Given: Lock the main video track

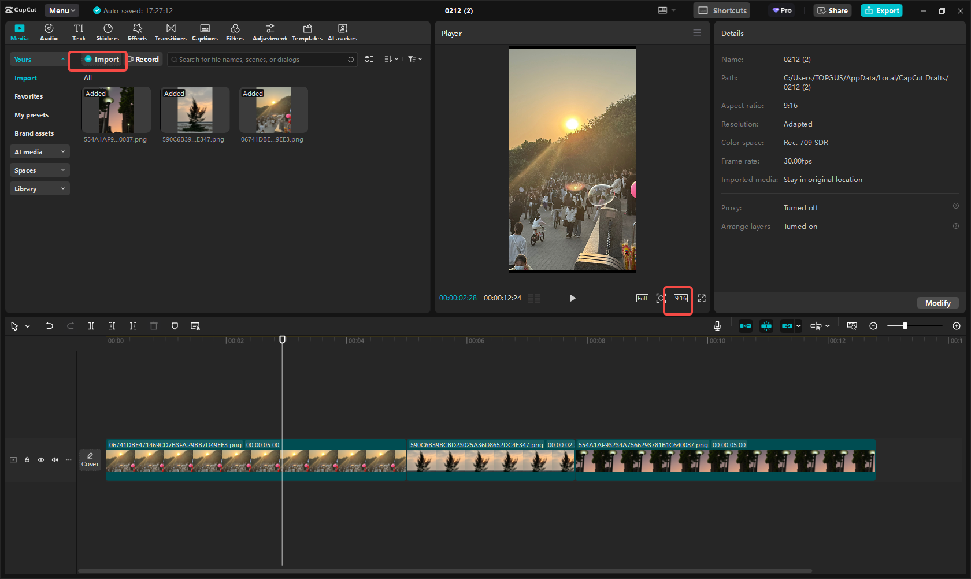Looking at the screenshot, I should click(27, 459).
